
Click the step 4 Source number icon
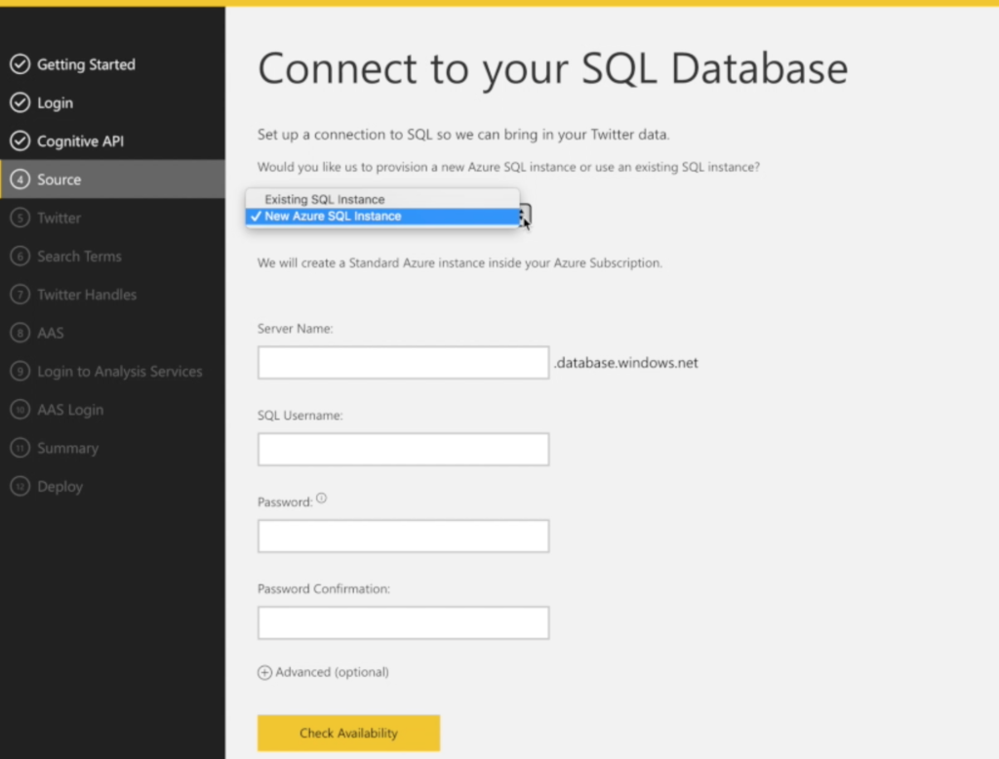20,180
